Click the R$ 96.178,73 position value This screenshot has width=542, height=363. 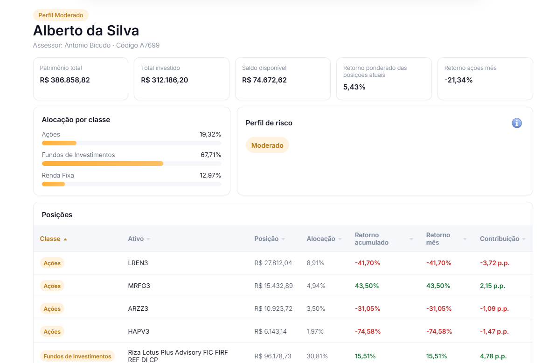point(273,356)
